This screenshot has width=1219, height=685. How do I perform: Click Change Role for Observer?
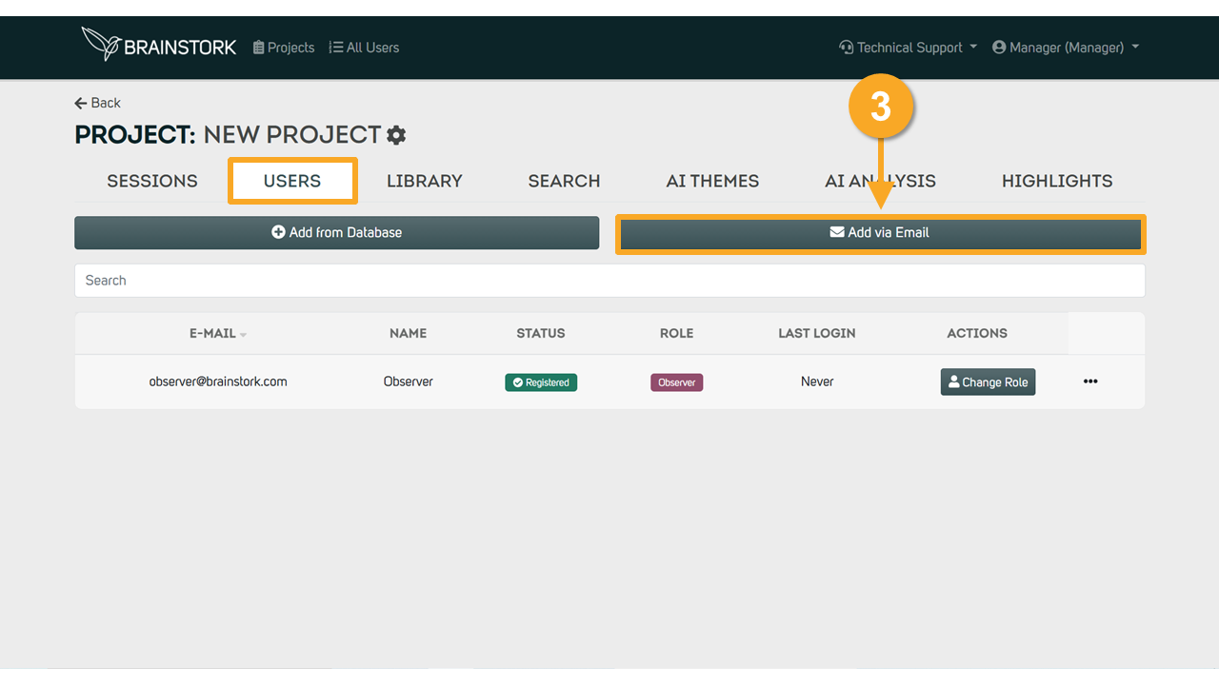tap(988, 382)
